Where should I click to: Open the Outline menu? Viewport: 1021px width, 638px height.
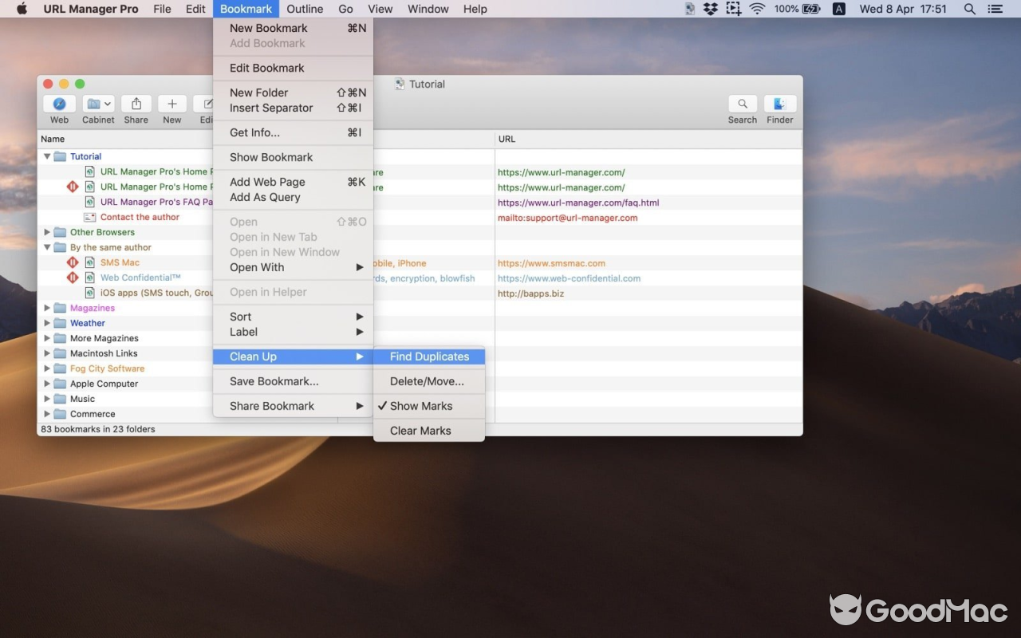(x=305, y=9)
